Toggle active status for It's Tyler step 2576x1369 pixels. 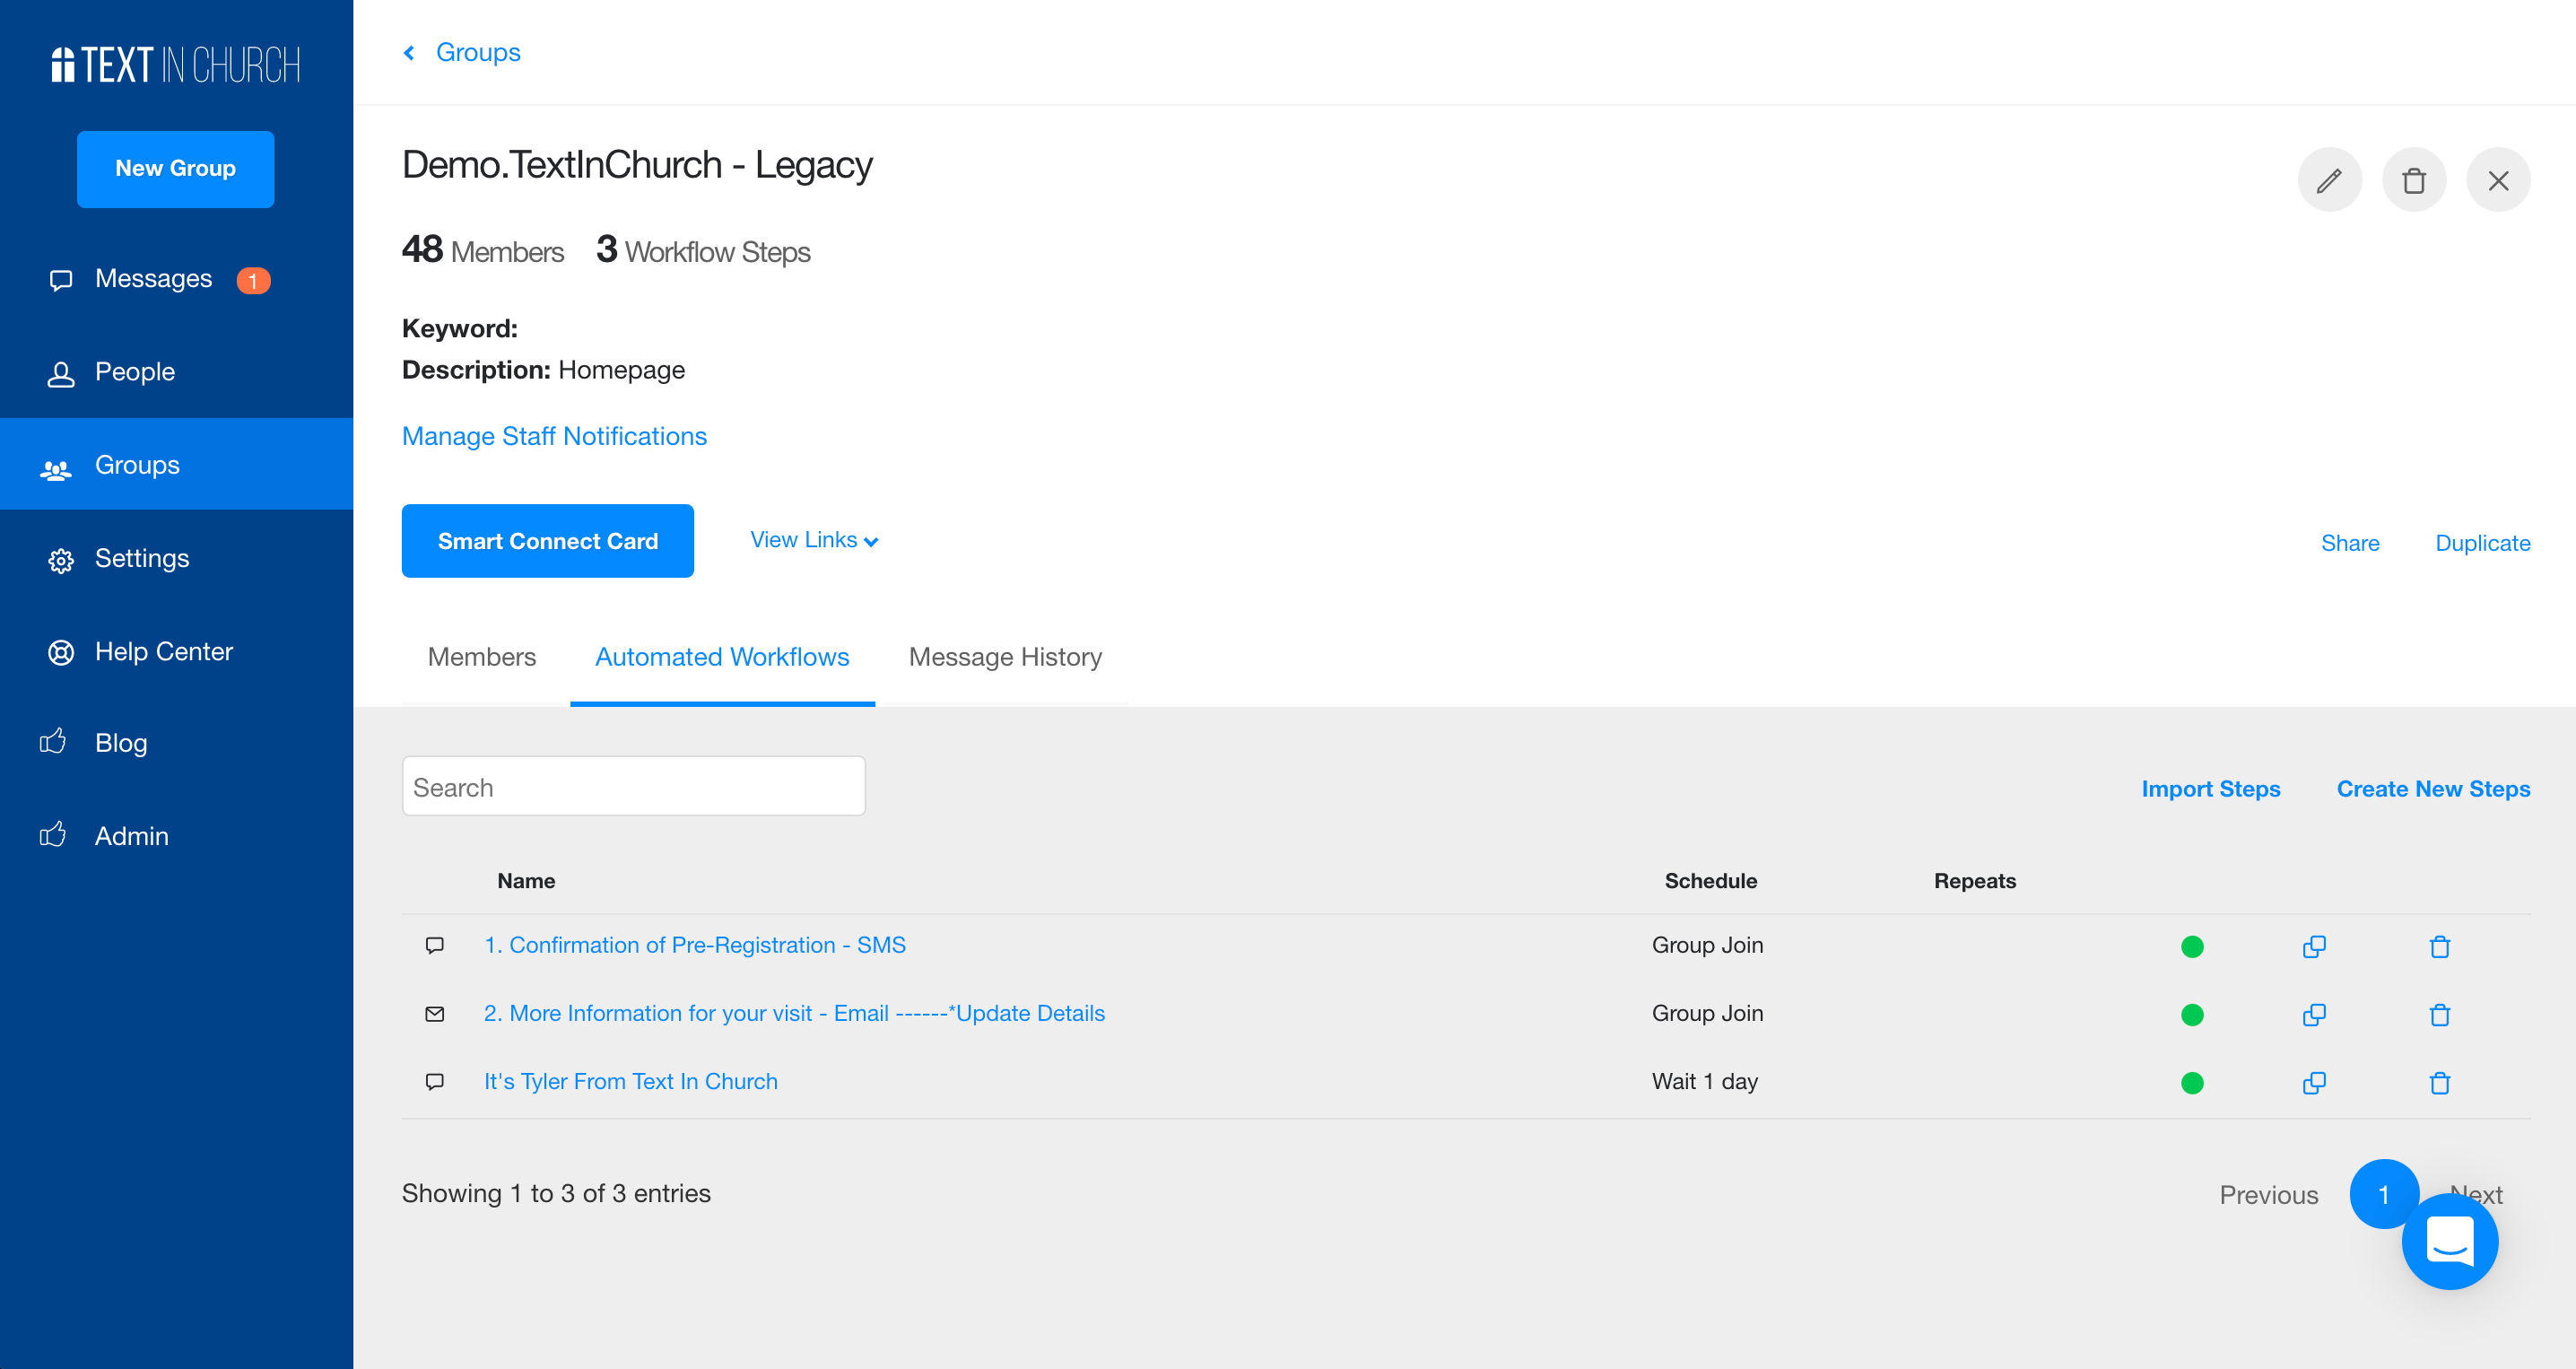2192,1083
